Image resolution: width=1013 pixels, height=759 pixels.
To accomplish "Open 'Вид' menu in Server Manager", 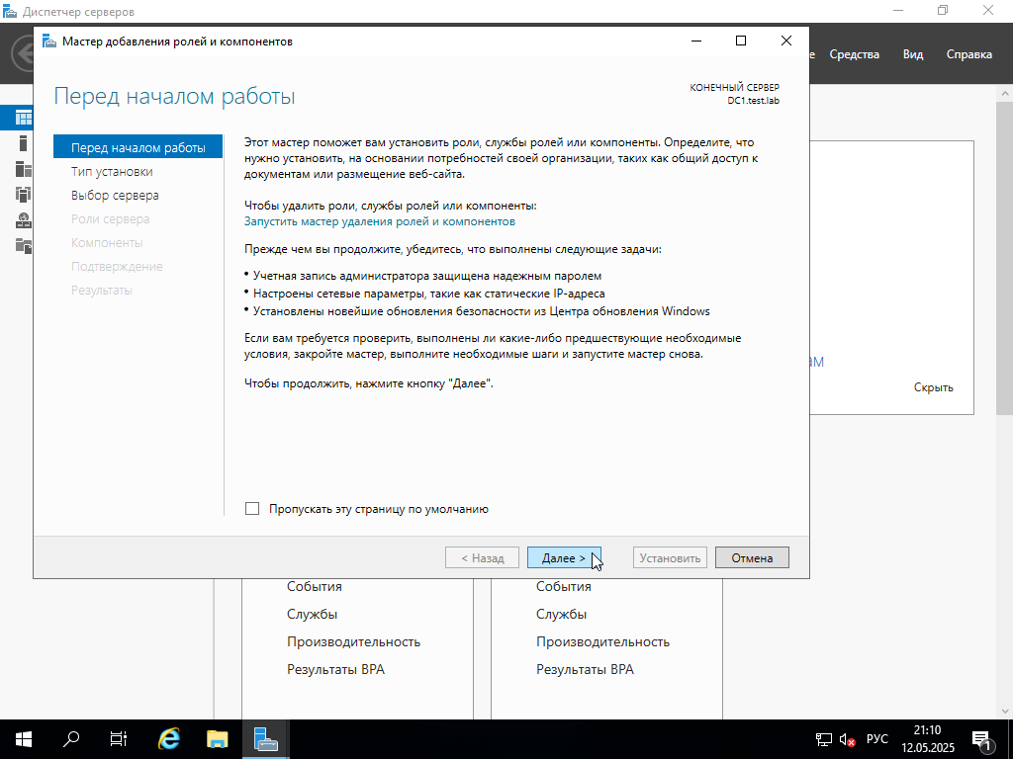I will [x=913, y=54].
